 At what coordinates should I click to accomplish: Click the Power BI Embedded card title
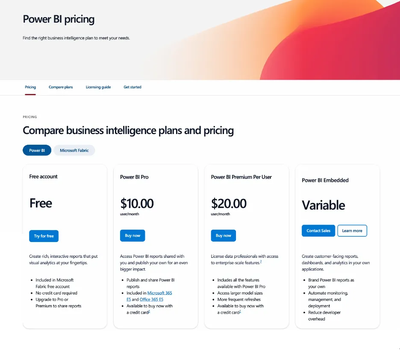coord(325,180)
